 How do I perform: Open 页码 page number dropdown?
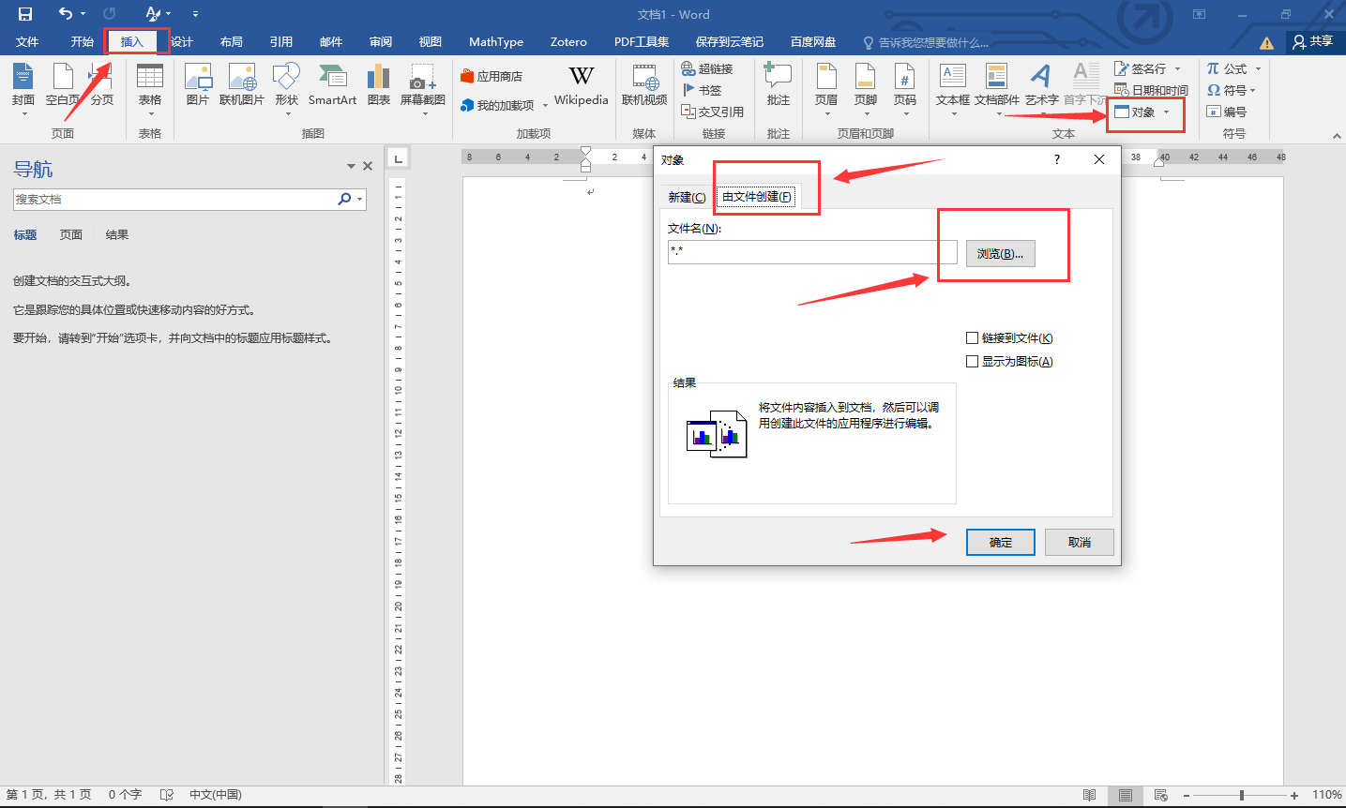tap(905, 90)
